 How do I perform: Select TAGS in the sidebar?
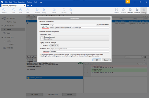coord(8,33)
